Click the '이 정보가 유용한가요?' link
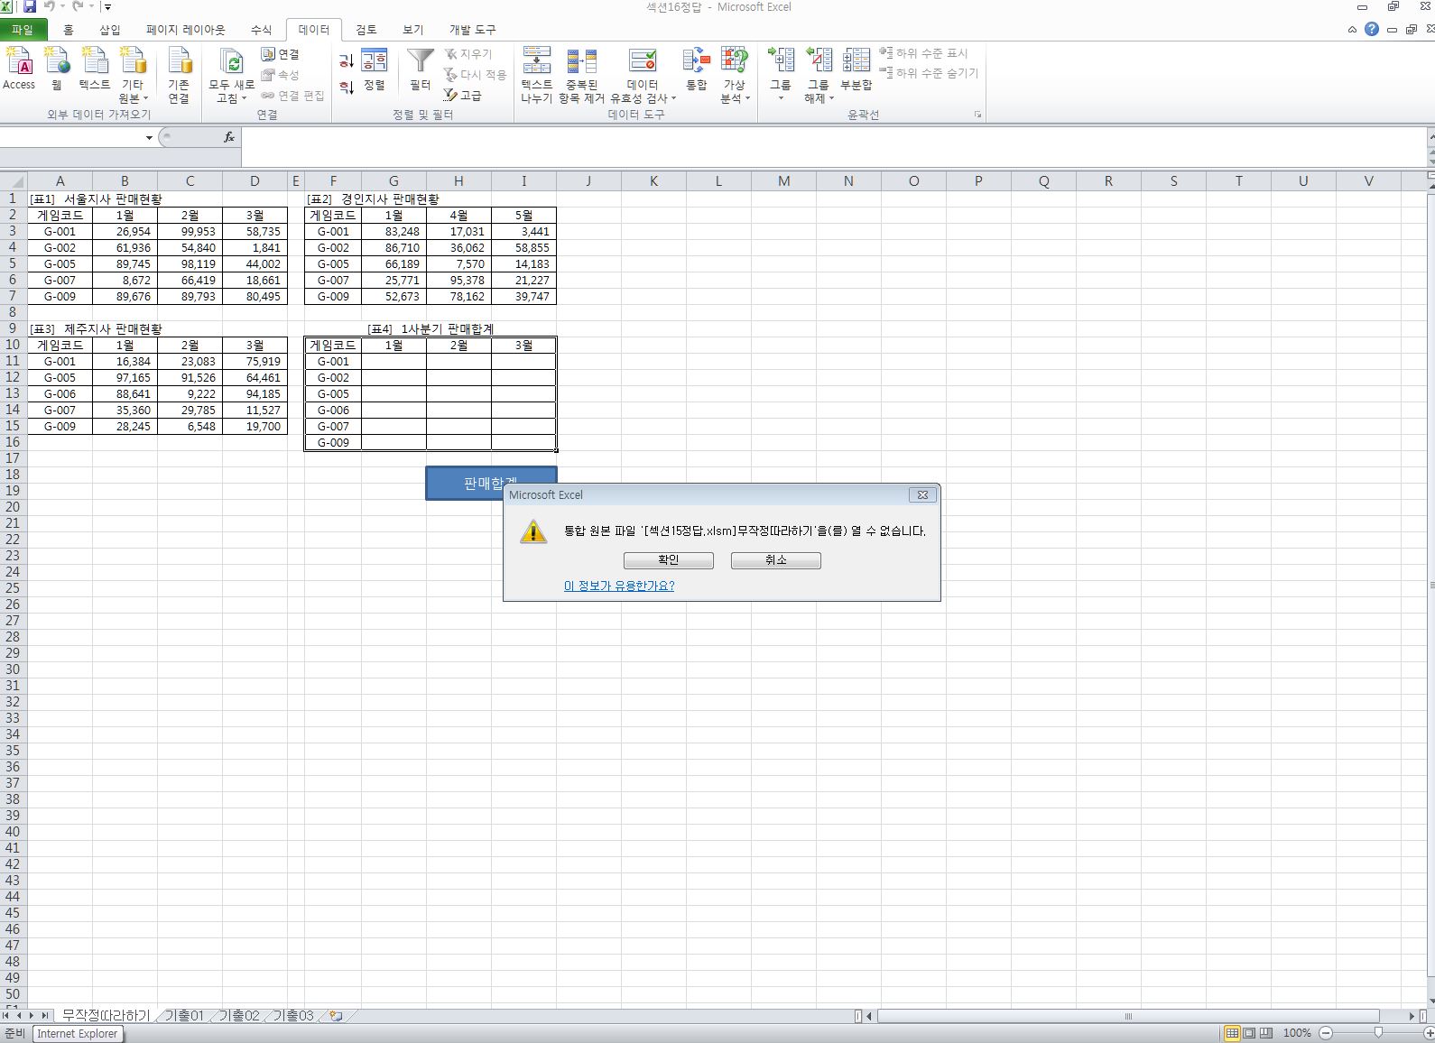The height and width of the screenshot is (1043, 1435). (x=619, y=586)
